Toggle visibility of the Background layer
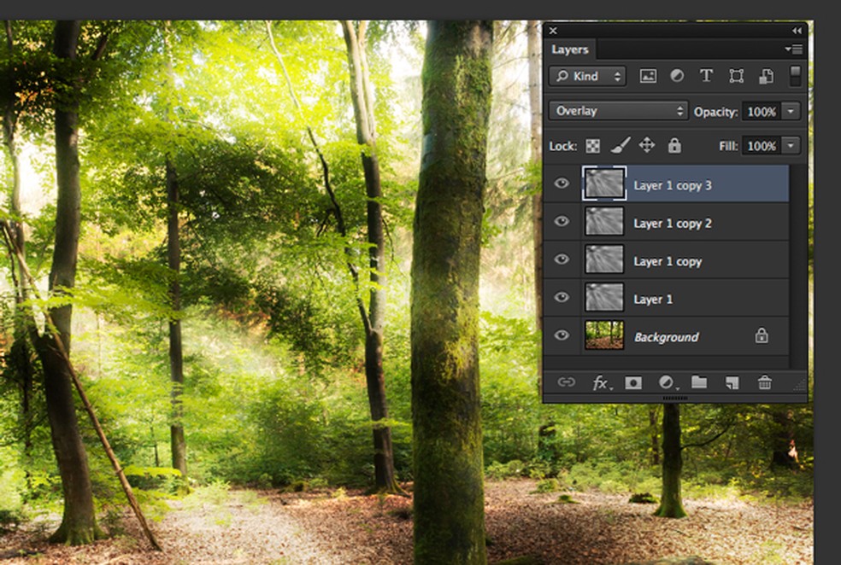The width and height of the screenshot is (841, 565). tap(562, 335)
